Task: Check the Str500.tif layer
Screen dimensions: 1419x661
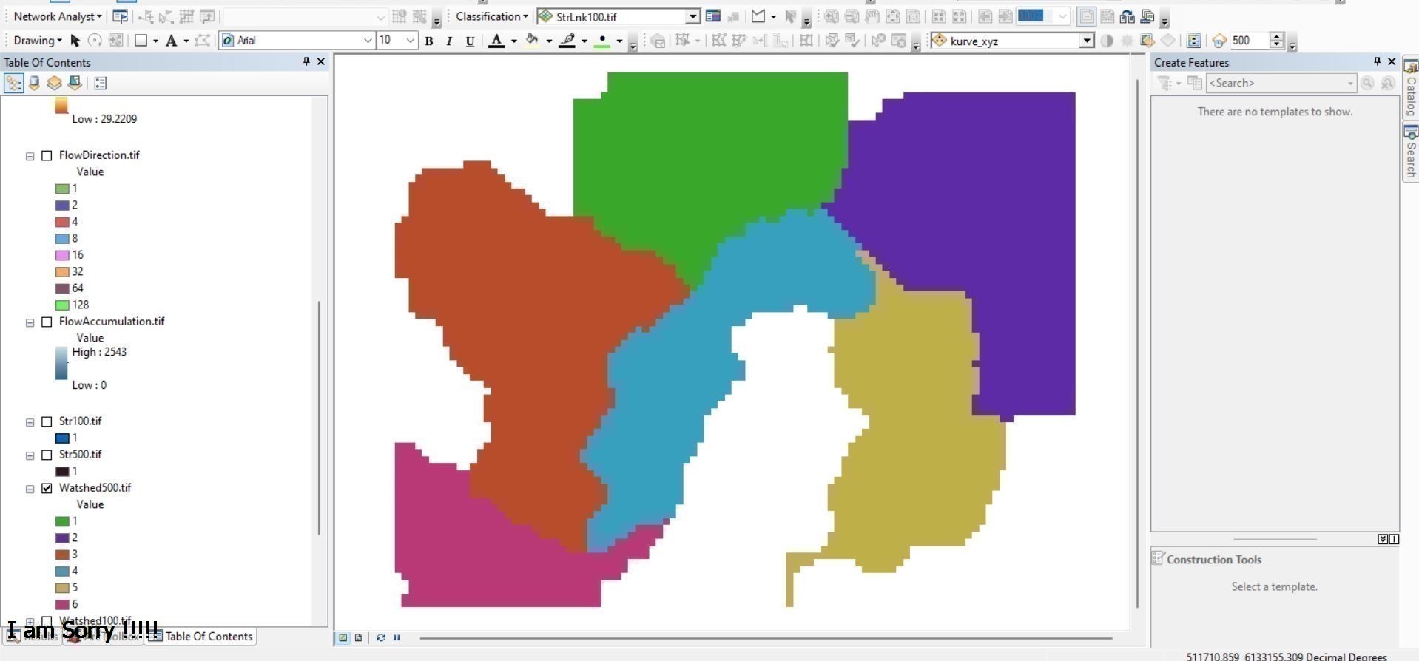Action: [47, 455]
